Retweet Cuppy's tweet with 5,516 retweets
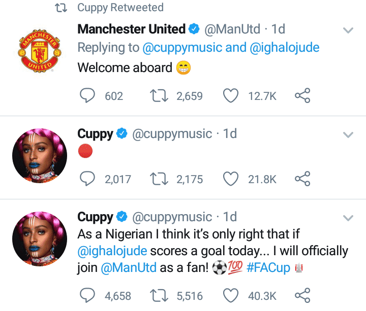This screenshot has height=311, width=366. click(160, 295)
